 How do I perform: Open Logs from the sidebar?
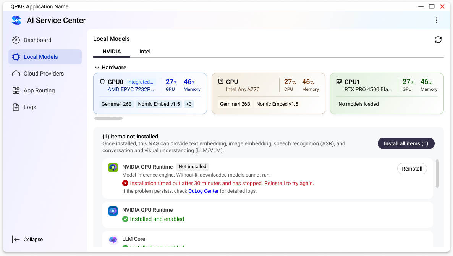coord(45,107)
